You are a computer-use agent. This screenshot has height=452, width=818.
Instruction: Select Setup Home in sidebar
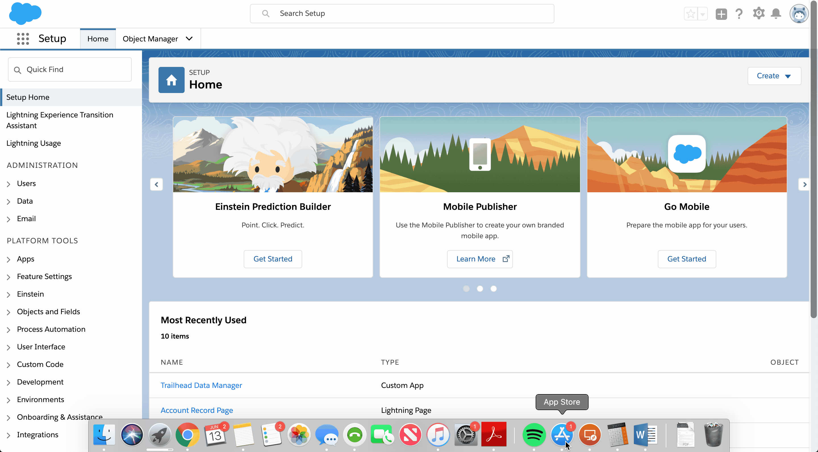tap(71, 97)
